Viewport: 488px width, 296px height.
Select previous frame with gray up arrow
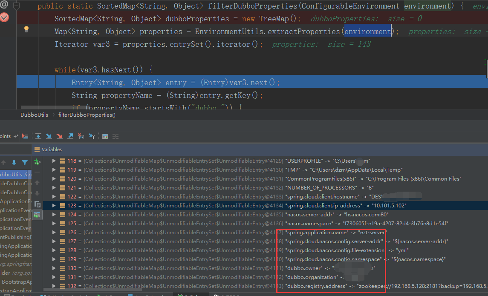[3, 163]
